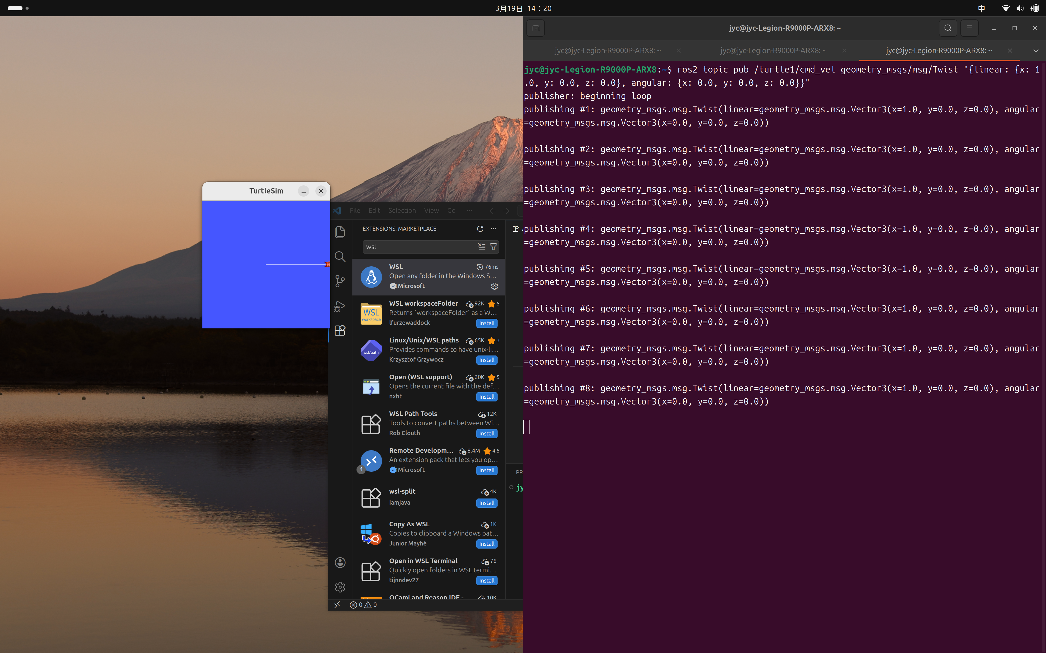This screenshot has width=1046, height=653.
Task: Open the Edit menu in VS Code
Action: point(374,211)
